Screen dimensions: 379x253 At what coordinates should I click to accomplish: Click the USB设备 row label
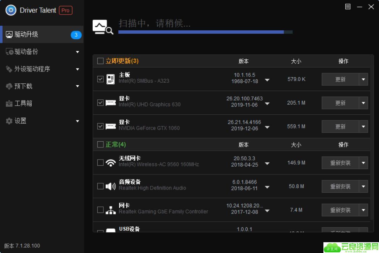pos(129,229)
